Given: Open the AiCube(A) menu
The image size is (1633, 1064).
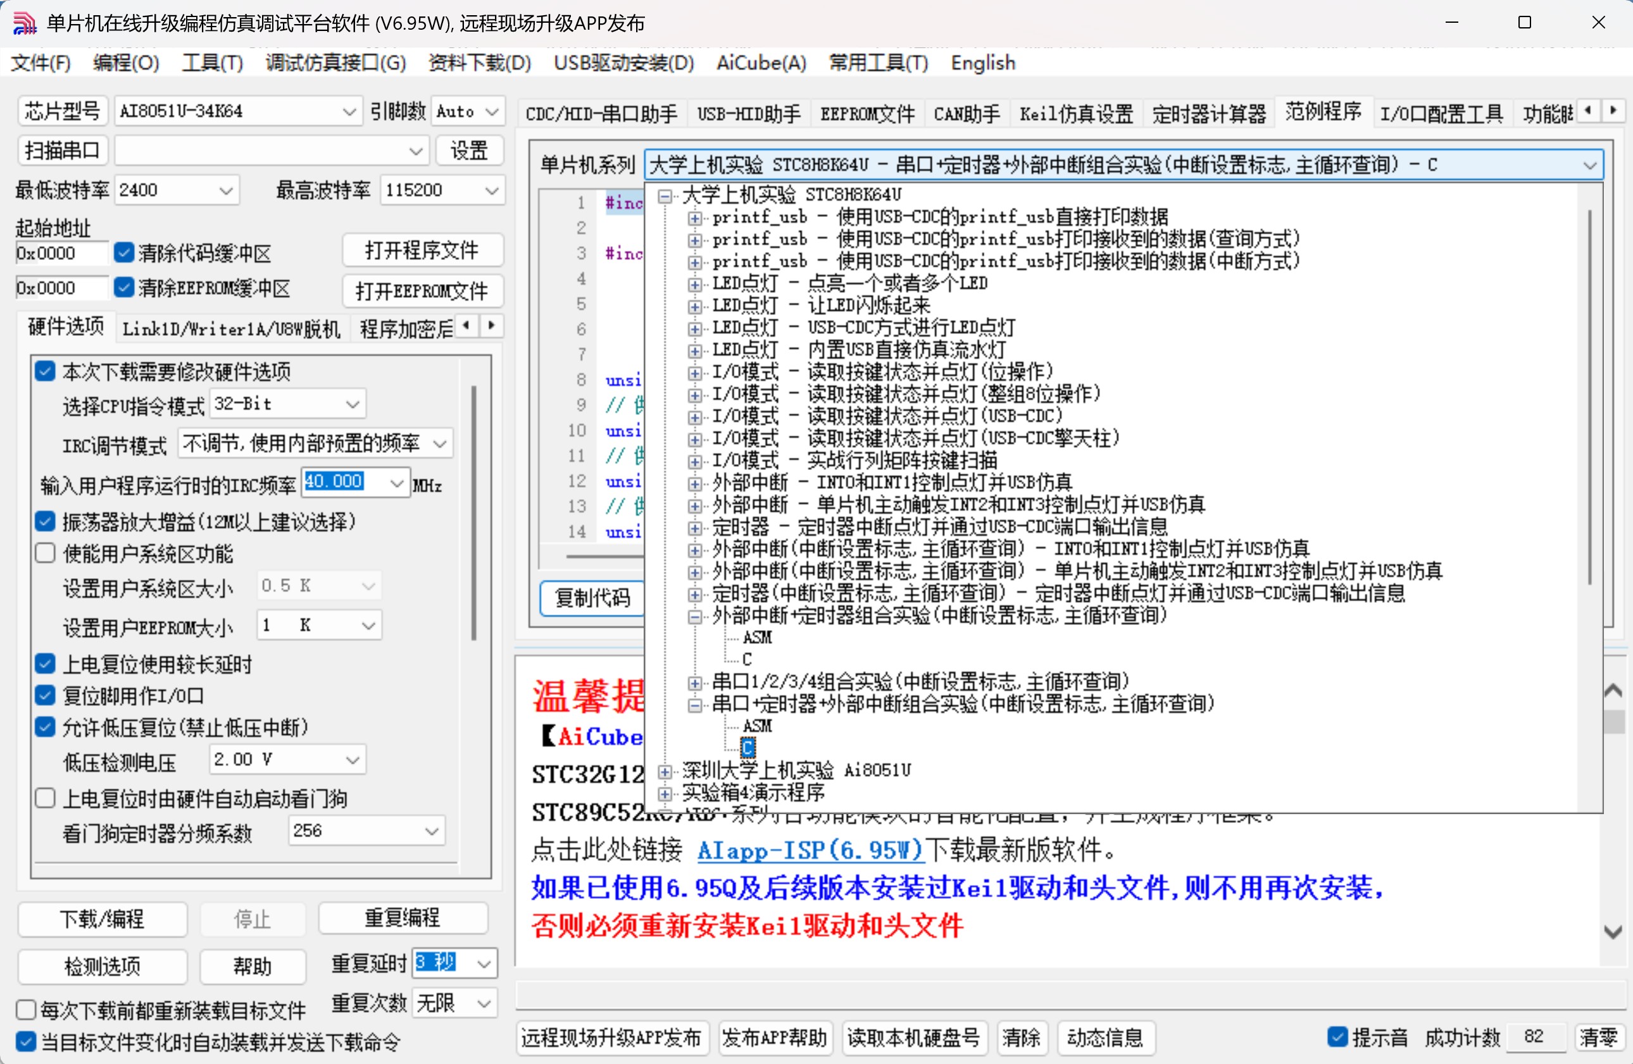Looking at the screenshot, I should point(761,63).
